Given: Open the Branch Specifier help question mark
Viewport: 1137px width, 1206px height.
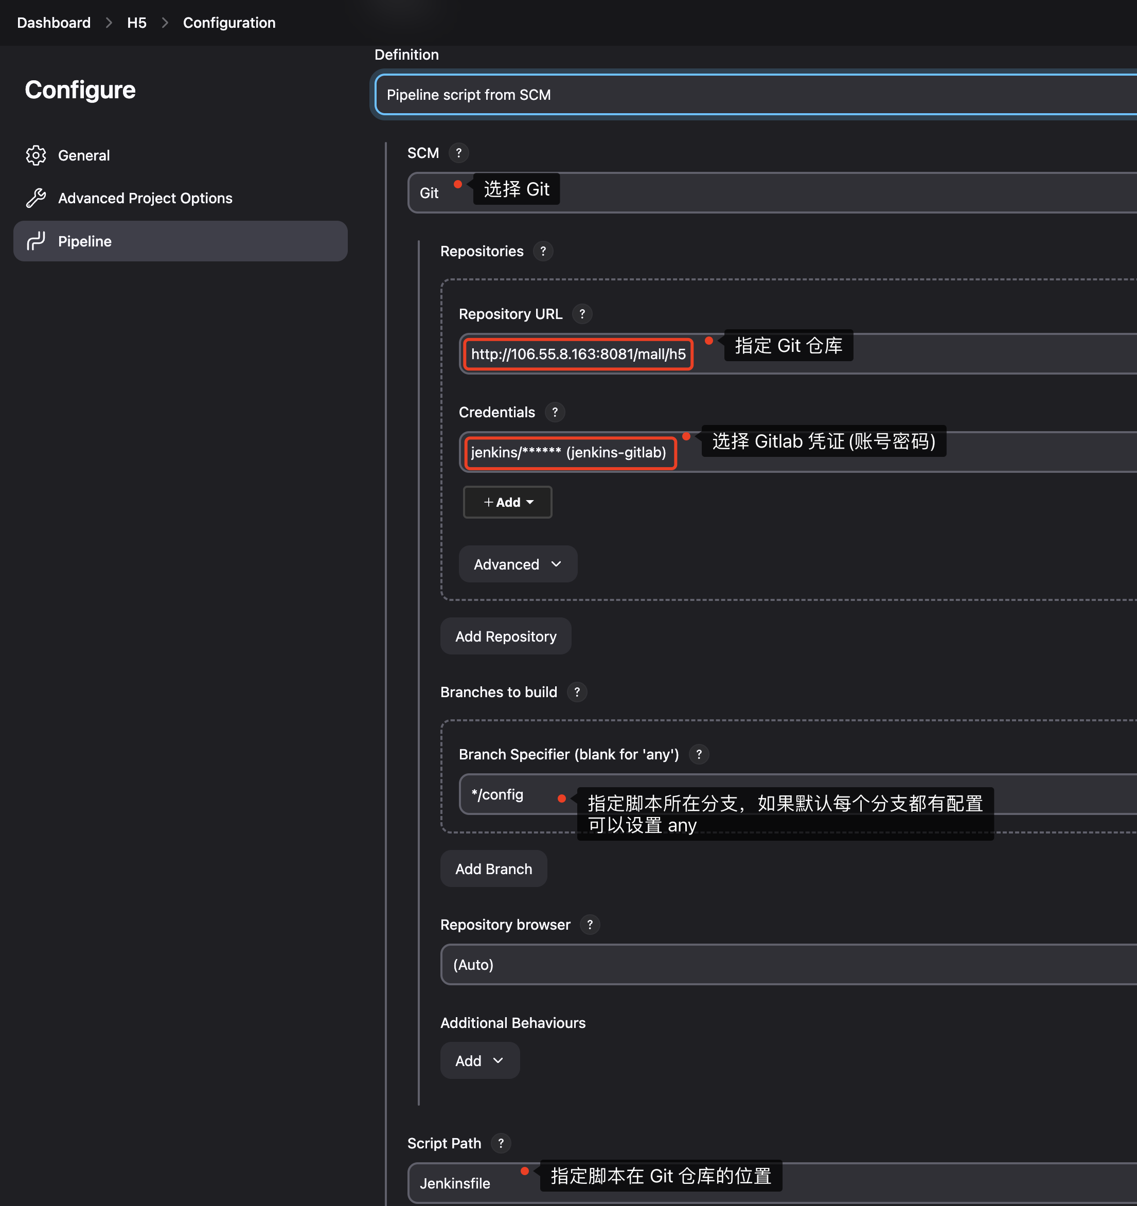Looking at the screenshot, I should (x=699, y=754).
